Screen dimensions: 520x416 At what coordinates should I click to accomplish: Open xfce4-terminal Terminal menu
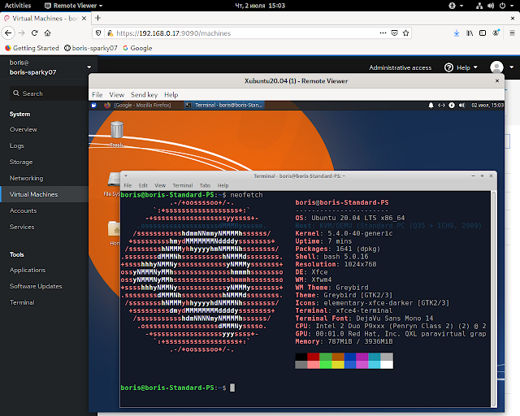click(182, 185)
